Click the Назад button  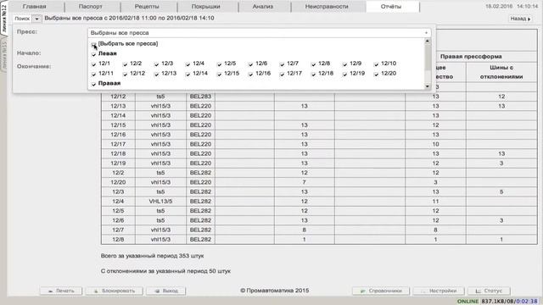coord(520,19)
